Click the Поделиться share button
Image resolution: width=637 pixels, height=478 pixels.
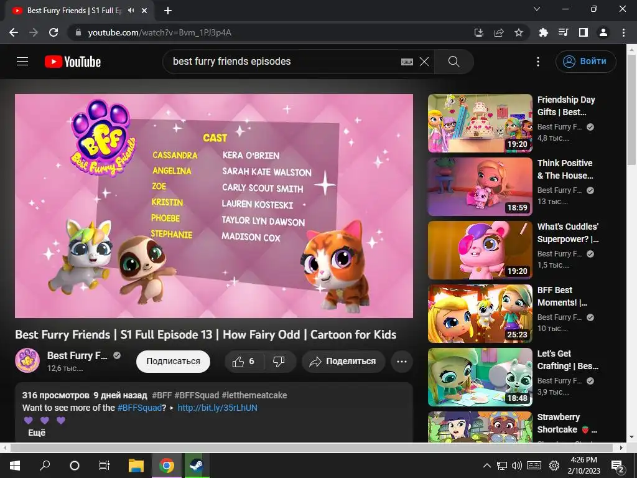click(x=343, y=362)
